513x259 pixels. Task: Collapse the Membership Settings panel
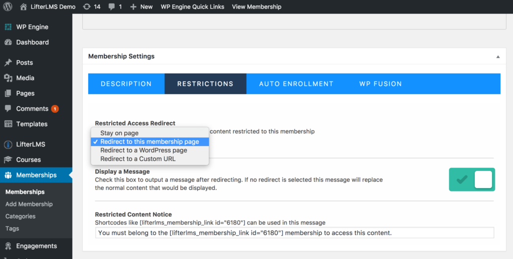point(498,56)
